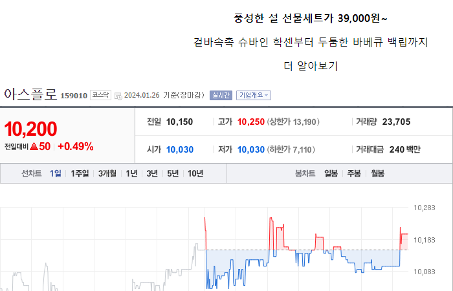Image resolution: width=453 pixels, height=291 pixels.
Task: Show the 5년 line chart
Action: coord(173,173)
